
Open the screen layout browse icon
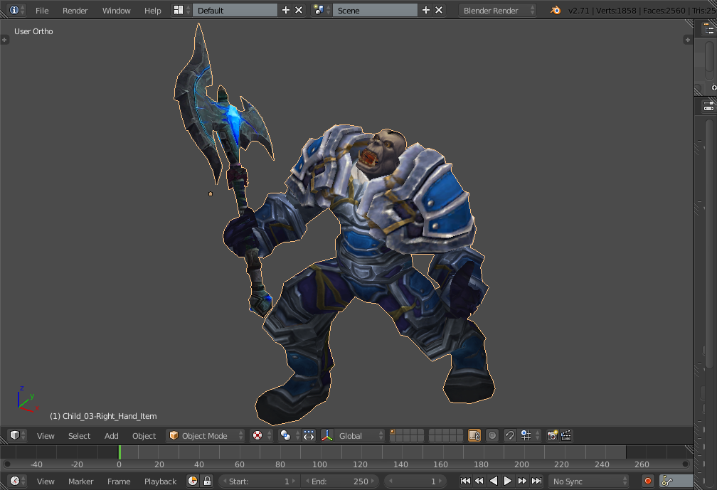click(181, 10)
